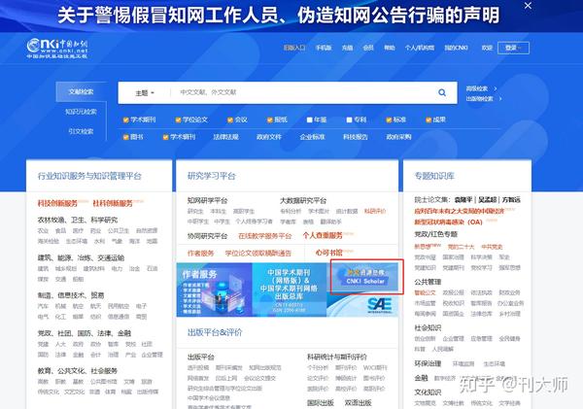Open the 袁隆平 papers collection link
This screenshot has height=409, width=583.
click(463, 200)
